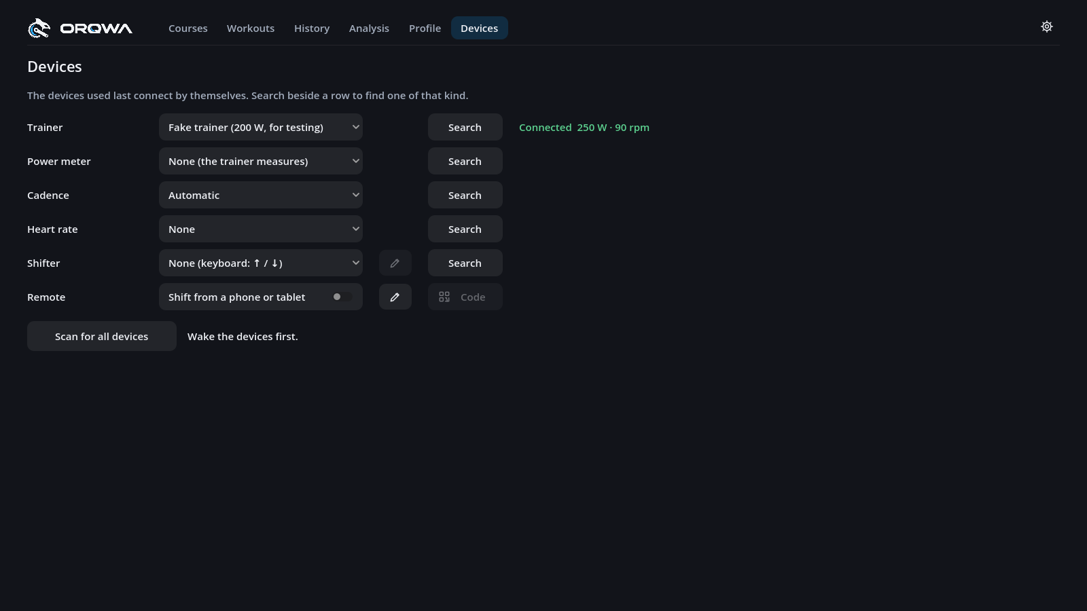Image resolution: width=1087 pixels, height=611 pixels.
Task: Click the Remote row label
Action: (x=46, y=297)
